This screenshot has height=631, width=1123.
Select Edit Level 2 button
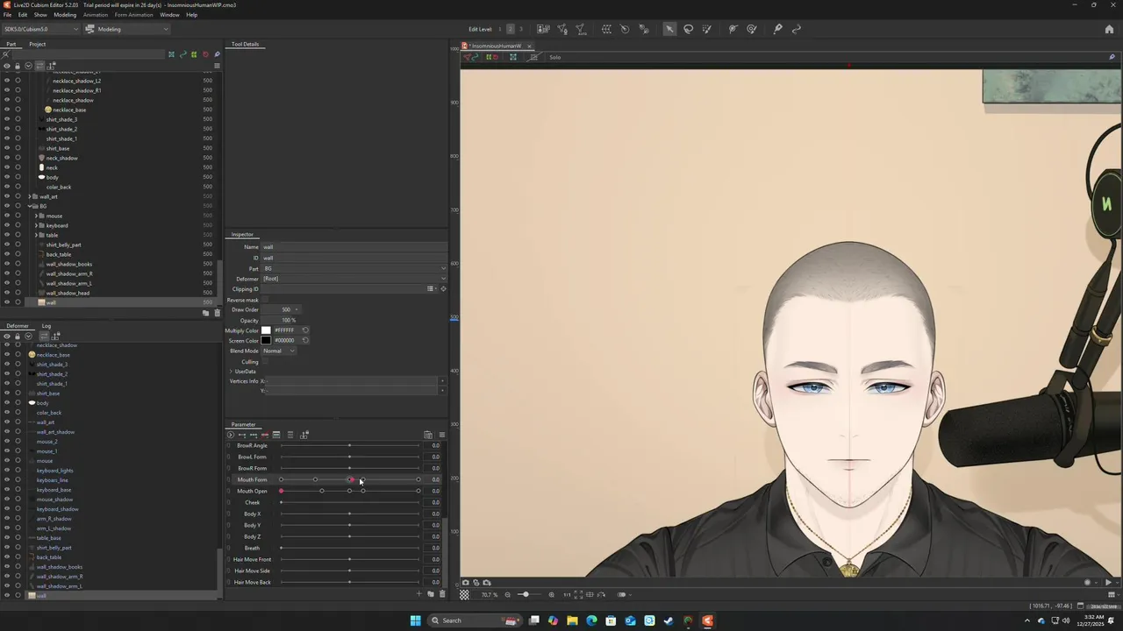point(511,29)
